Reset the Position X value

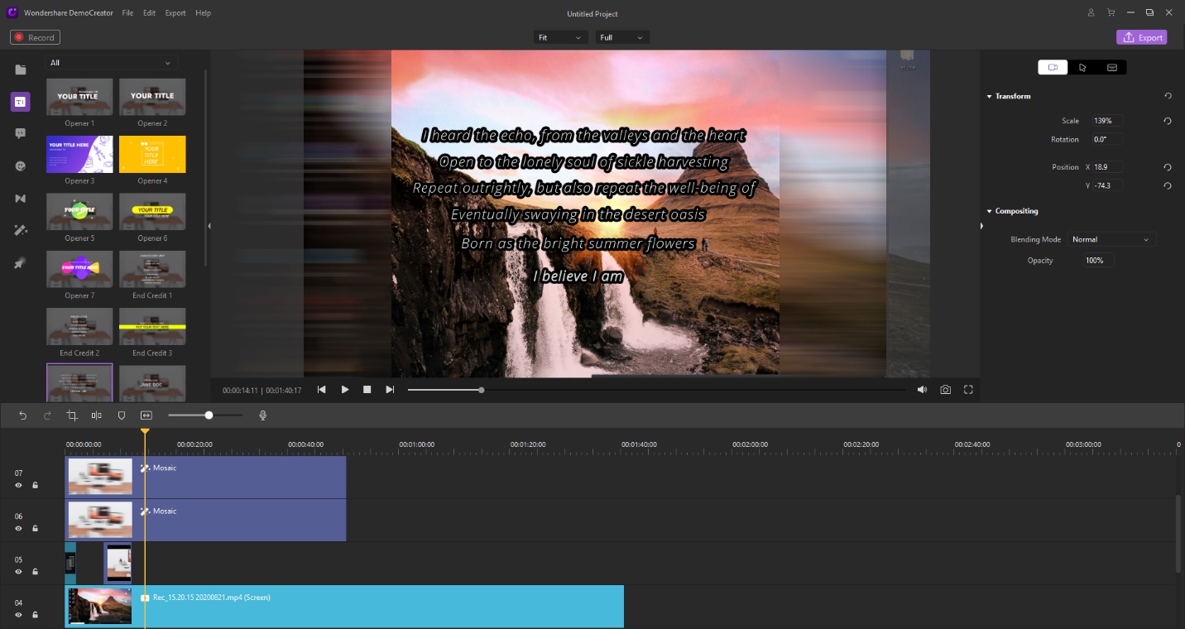(1168, 167)
